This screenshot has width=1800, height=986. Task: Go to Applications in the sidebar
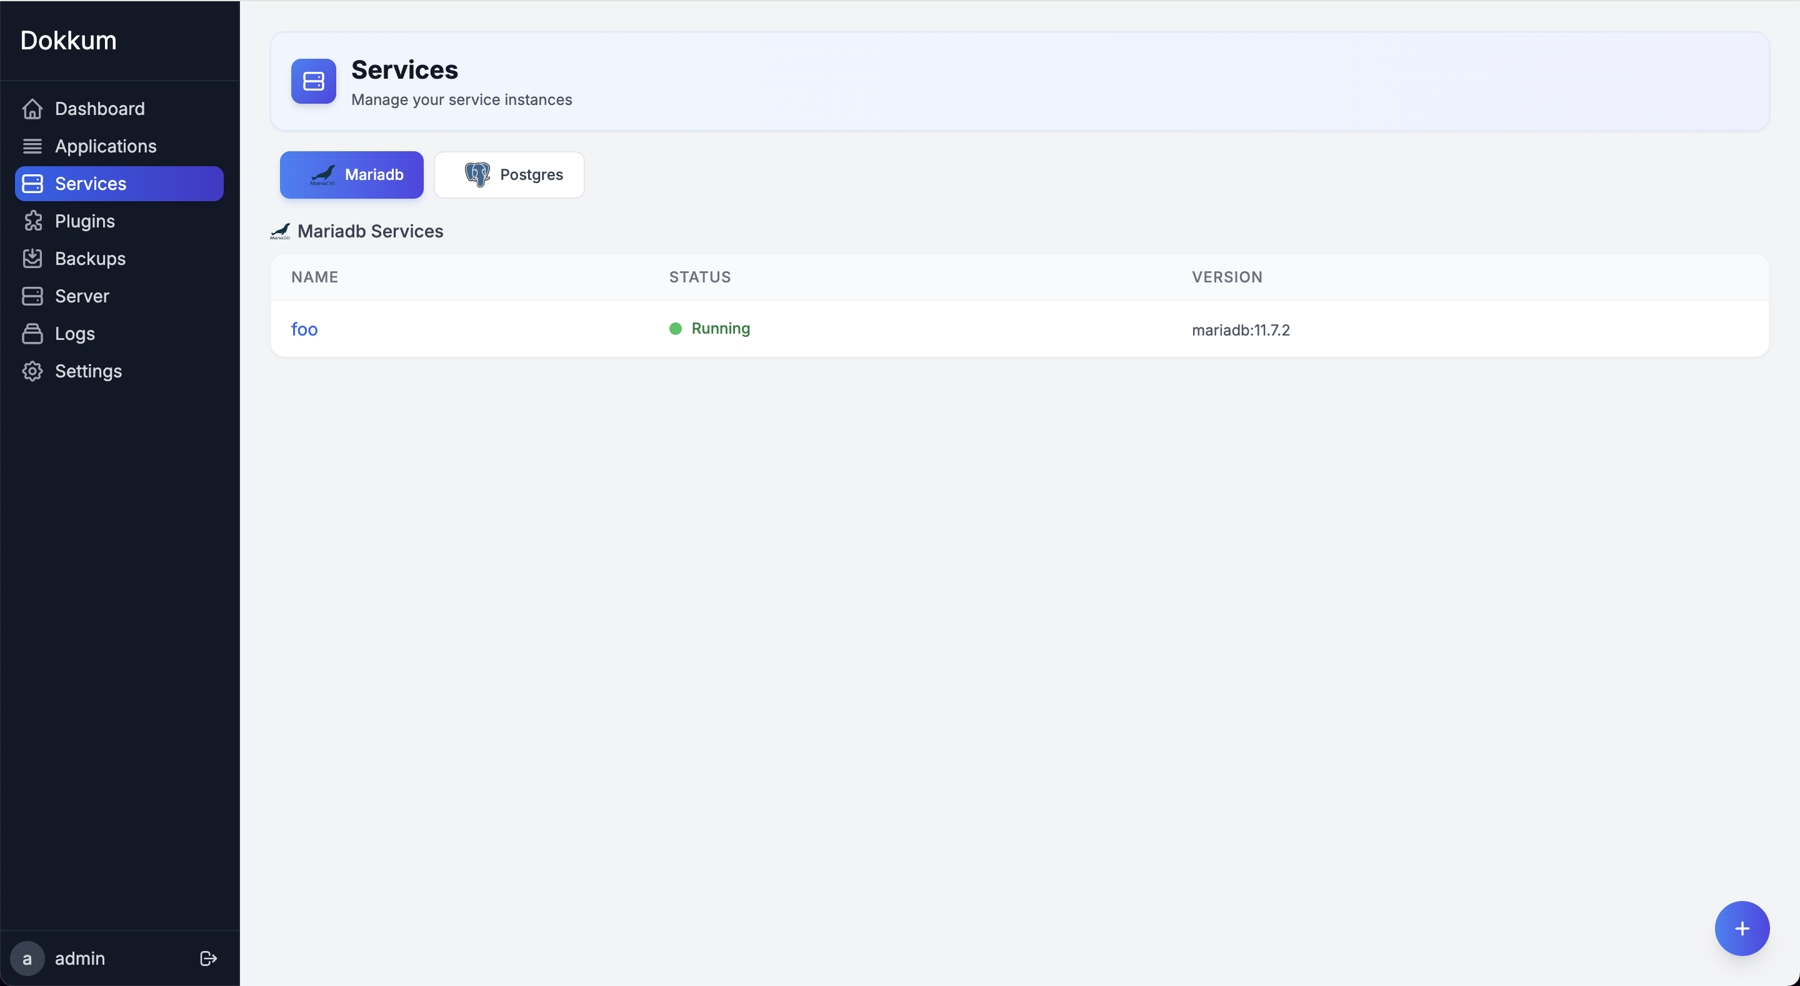click(x=119, y=146)
